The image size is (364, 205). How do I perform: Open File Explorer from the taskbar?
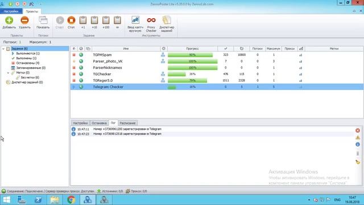[55, 200]
